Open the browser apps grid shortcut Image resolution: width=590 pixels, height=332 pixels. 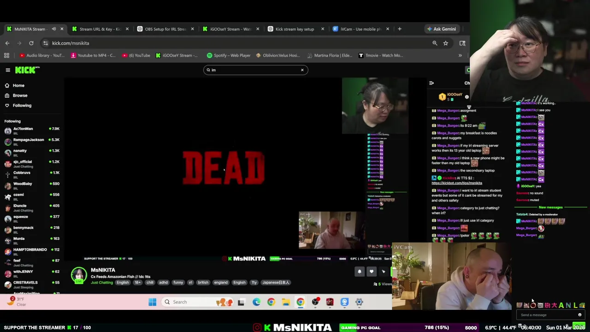pos(6,55)
